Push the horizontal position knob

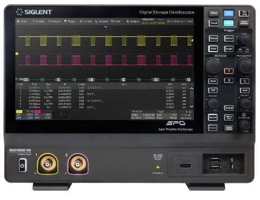[x=246, y=104]
